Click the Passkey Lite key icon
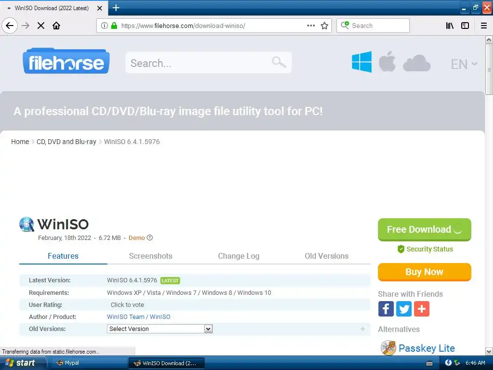 tap(389, 348)
